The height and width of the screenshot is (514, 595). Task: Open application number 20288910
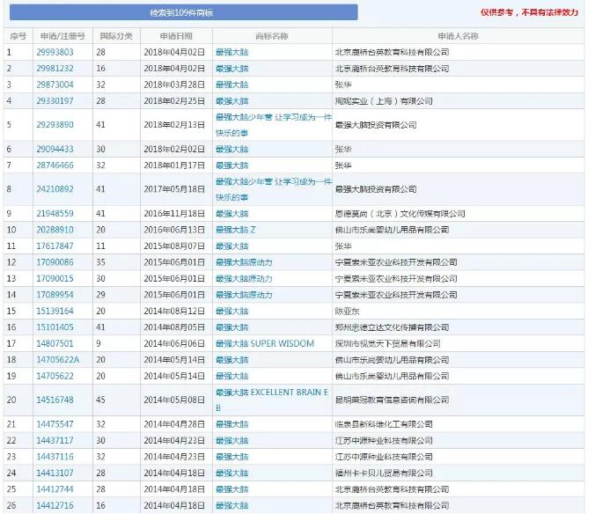[x=55, y=230]
